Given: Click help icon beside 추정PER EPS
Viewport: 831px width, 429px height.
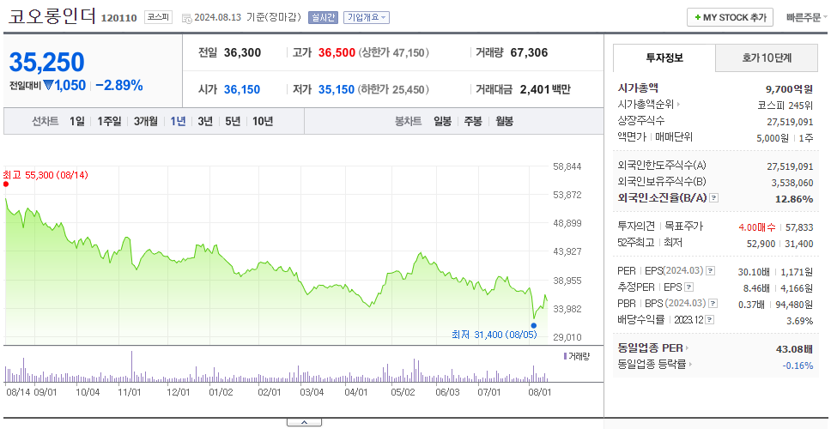Looking at the screenshot, I should [x=689, y=287].
